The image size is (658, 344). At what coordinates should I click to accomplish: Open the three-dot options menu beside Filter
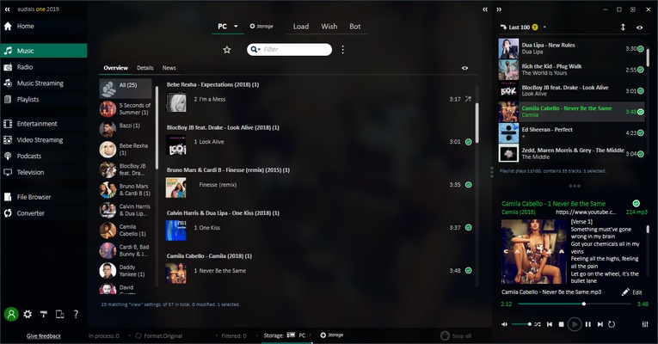[x=343, y=50]
